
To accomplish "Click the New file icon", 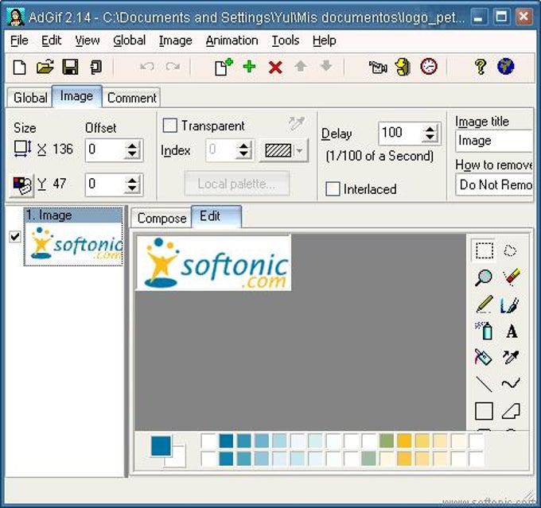I will pos(20,68).
